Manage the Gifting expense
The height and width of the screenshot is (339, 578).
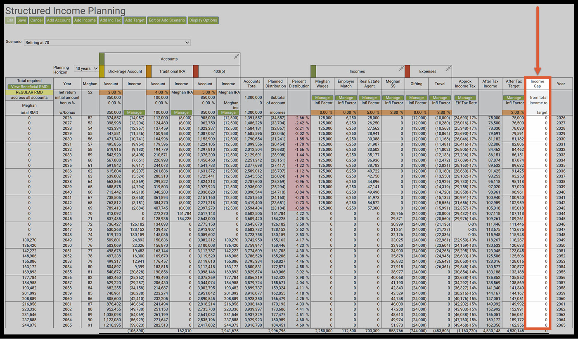pyautogui.click(x=417, y=98)
